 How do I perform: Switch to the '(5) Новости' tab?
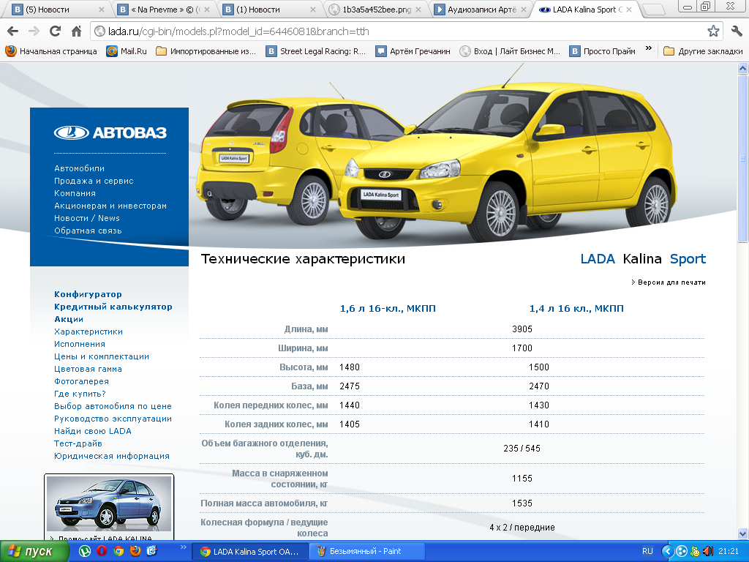pos(53,10)
